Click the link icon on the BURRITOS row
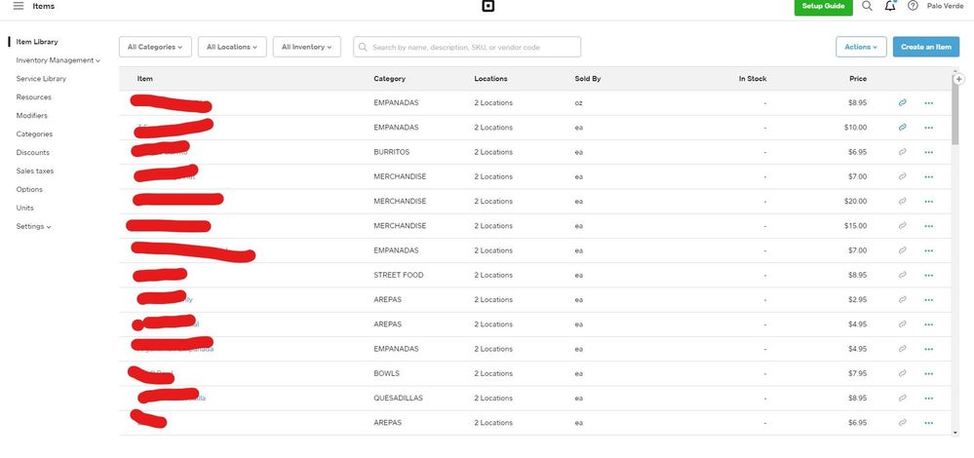 pos(903,152)
